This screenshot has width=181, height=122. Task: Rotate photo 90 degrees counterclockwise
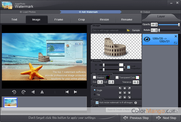[x=14, y=92]
